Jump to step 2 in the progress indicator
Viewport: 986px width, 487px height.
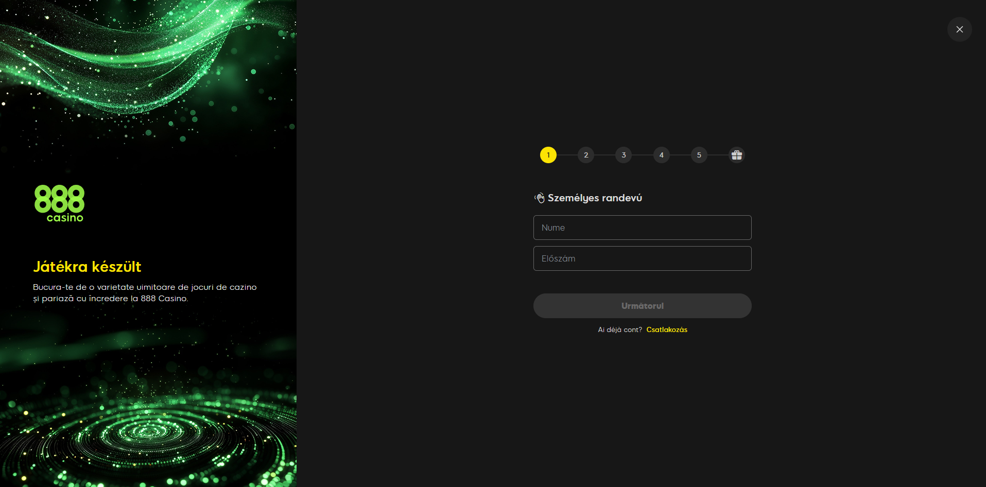585,155
